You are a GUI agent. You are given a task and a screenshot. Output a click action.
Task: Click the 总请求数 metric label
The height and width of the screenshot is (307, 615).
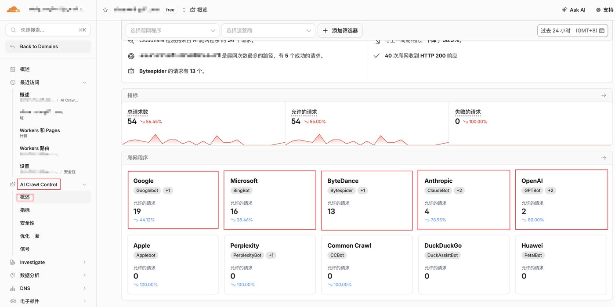coord(138,112)
